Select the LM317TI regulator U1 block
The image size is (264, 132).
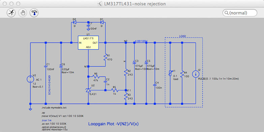tap(88, 43)
